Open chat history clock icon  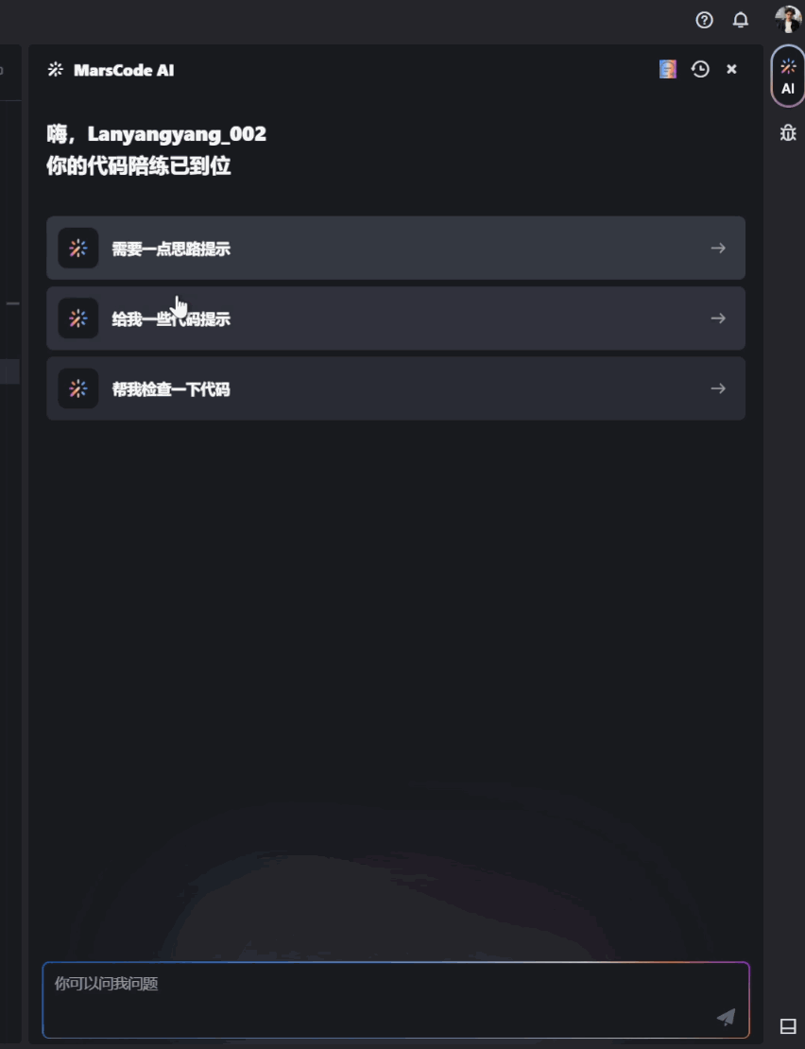click(700, 69)
